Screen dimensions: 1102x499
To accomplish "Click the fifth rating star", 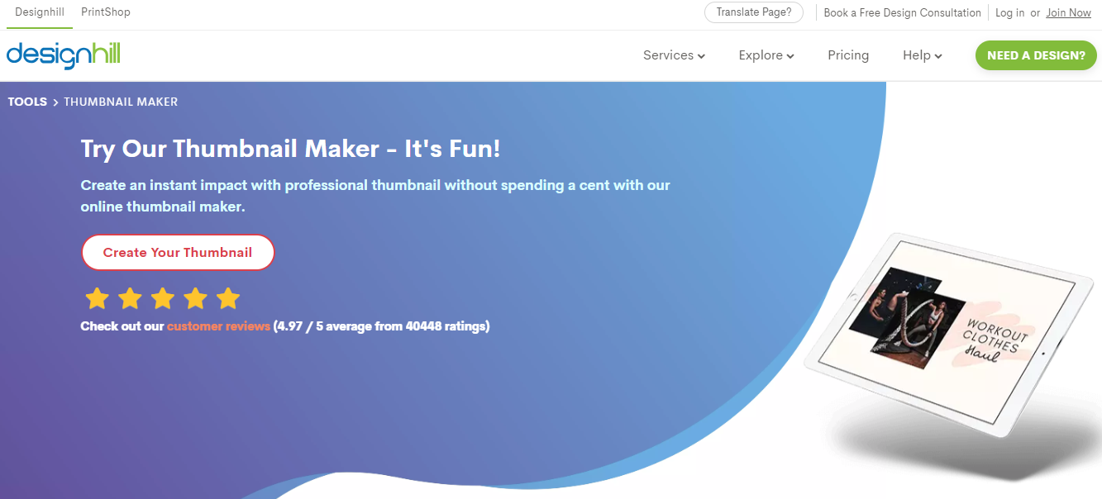I will click(228, 298).
